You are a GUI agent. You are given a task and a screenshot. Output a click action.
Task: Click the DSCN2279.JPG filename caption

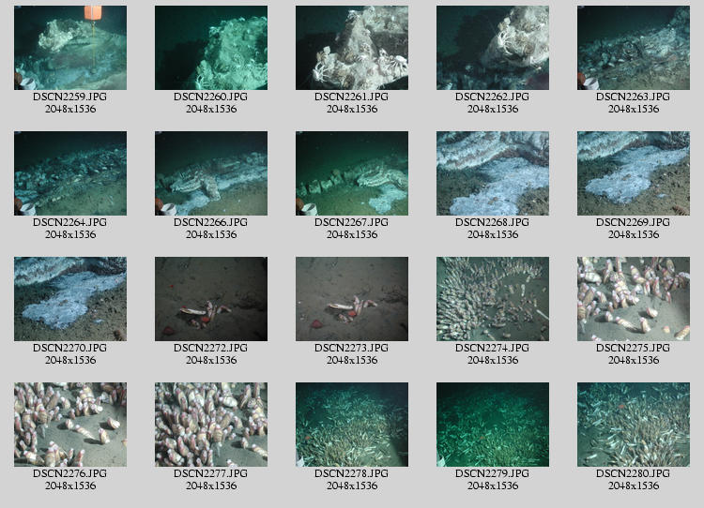coord(493,474)
